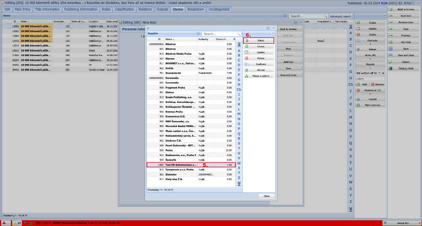Select letter A in Supplier alphabet index
The height and width of the screenshot is (226, 422).
239,50
